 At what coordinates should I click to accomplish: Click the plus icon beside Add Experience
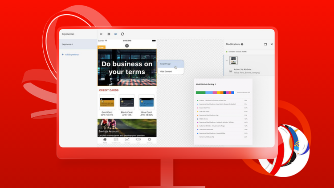(x=63, y=54)
